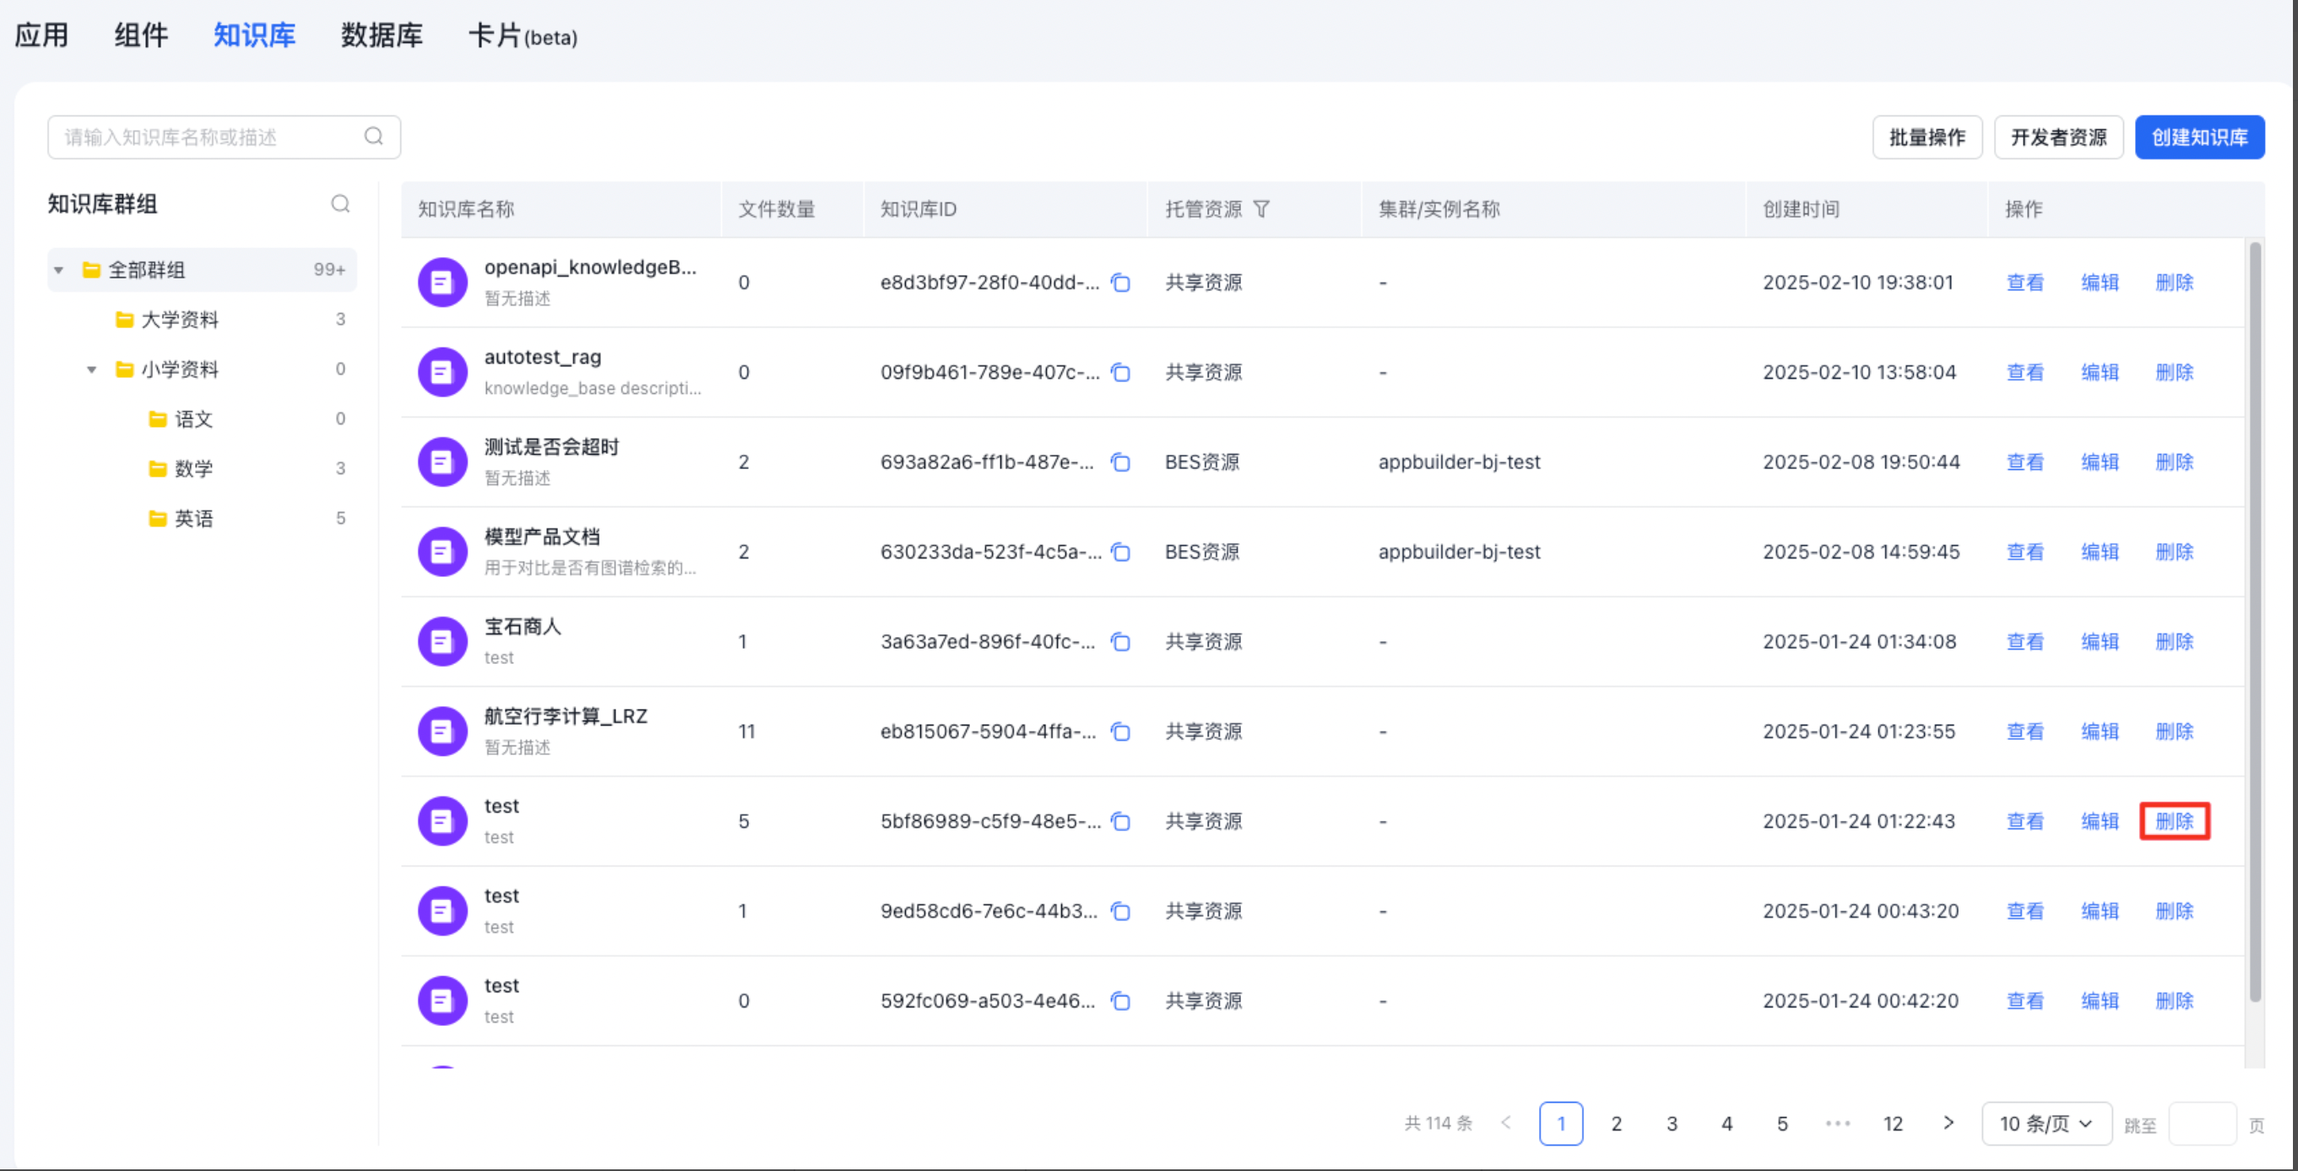This screenshot has height=1171, width=2298.
Task: Click search icon in knowledge base search box
Action: pyautogui.click(x=374, y=137)
